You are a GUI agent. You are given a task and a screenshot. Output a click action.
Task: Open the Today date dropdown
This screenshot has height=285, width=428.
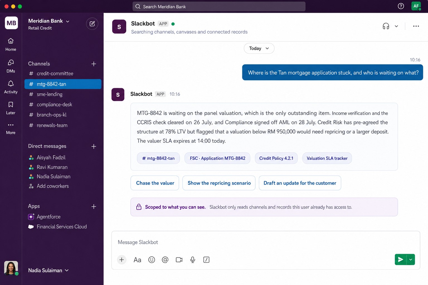tap(259, 48)
